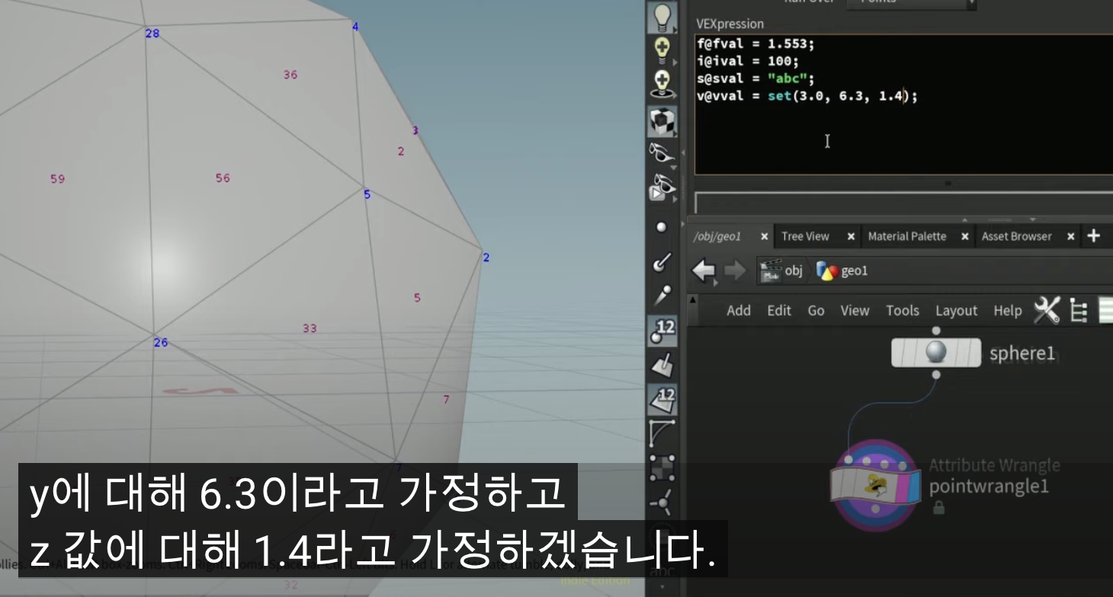Open the Layout menu
Image resolution: width=1113 pixels, height=597 pixels.
[x=956, y=311]
